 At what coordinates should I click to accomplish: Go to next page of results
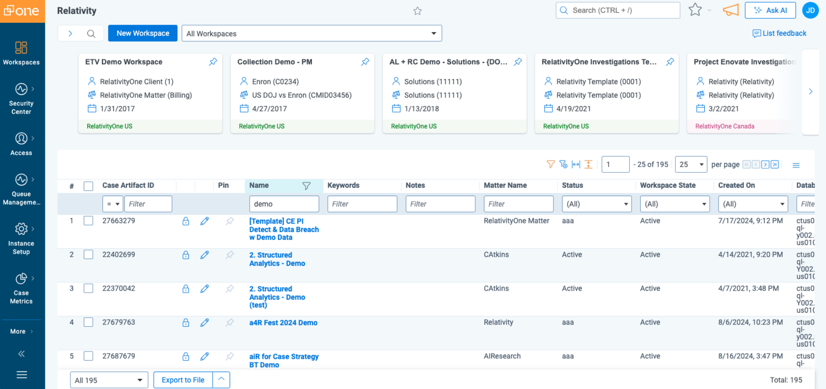(x=765, y=165)
